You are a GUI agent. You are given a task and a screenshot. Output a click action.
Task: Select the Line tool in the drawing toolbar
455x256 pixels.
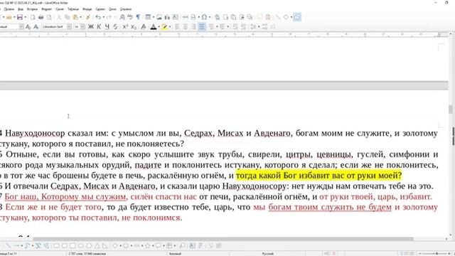[9, 246]
